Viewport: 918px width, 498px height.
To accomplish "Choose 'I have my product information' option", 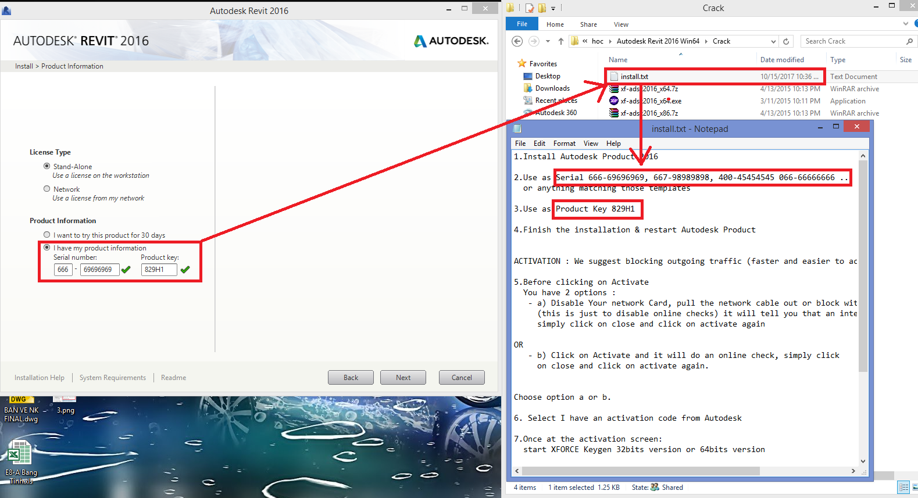I will [x=47, y=248].
